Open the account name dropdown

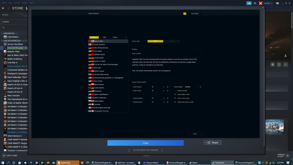268,3
